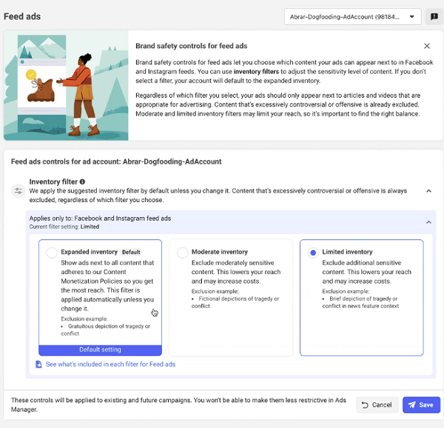Click 'Current filter setting: Limited' text

[x=64, y=227]
